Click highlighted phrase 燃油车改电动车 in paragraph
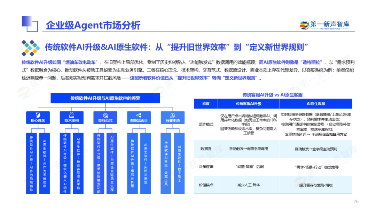376x211 pixels. 80,62
